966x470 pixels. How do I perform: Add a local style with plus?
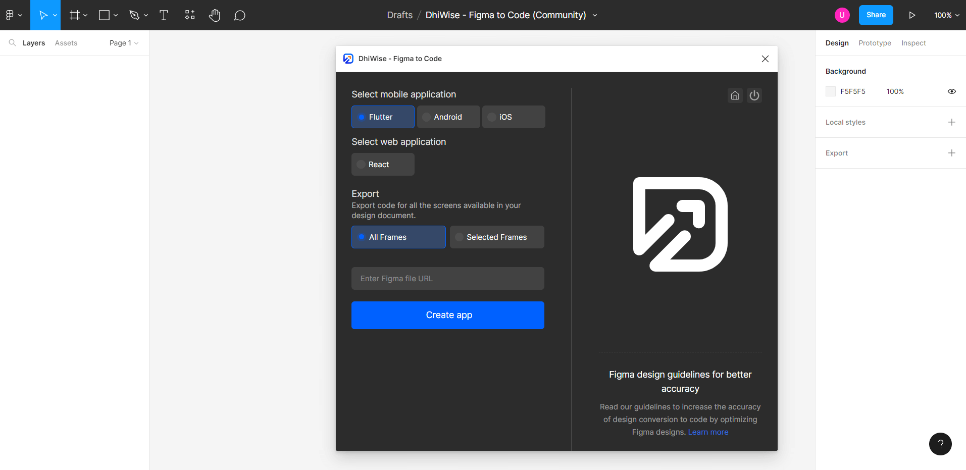952,122
